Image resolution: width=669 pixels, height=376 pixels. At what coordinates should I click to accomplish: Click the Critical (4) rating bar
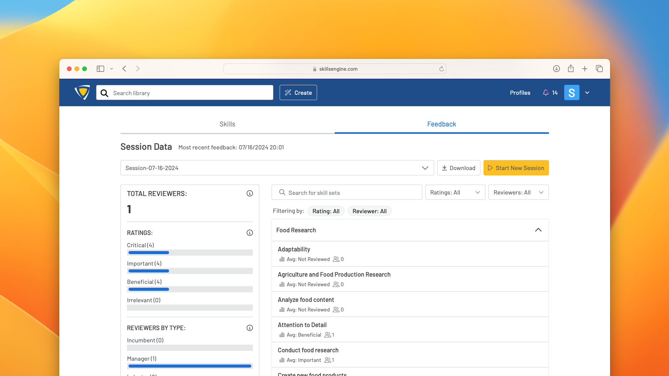coord(190,253)
